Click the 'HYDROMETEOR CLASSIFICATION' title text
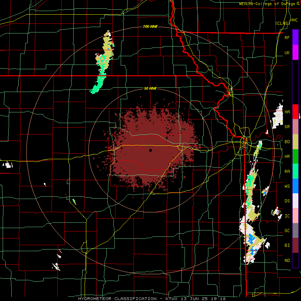 [117, 299]
